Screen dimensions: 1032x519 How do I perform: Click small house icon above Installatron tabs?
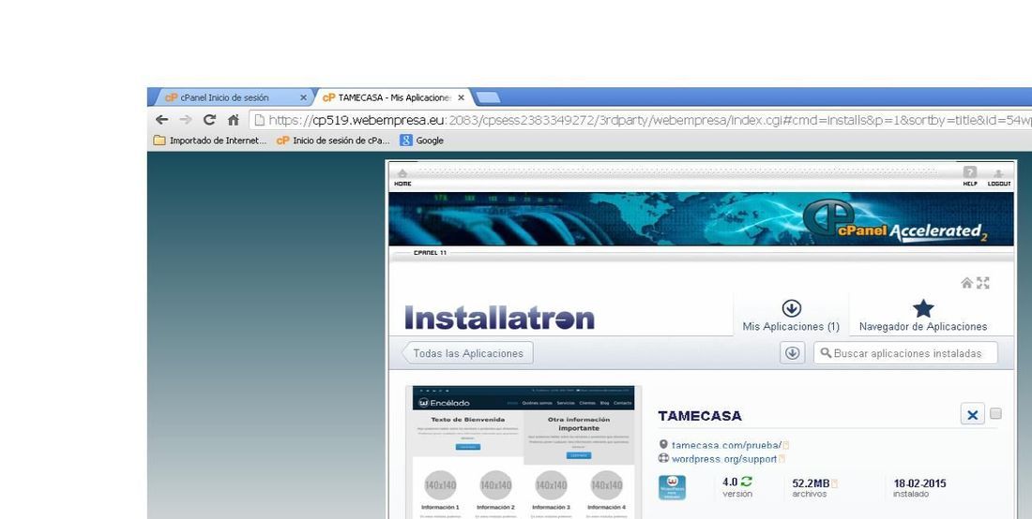point(966,283)
